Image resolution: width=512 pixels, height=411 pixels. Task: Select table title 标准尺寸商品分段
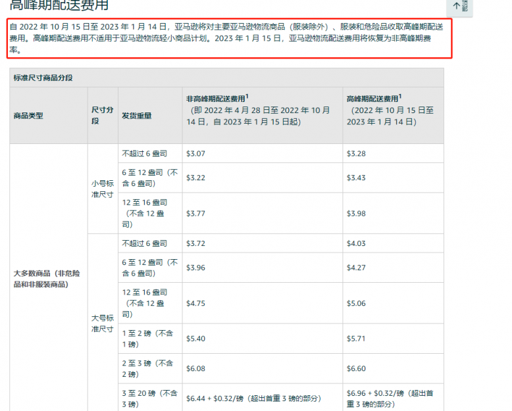pyautogui.click(x=43, y=78)
